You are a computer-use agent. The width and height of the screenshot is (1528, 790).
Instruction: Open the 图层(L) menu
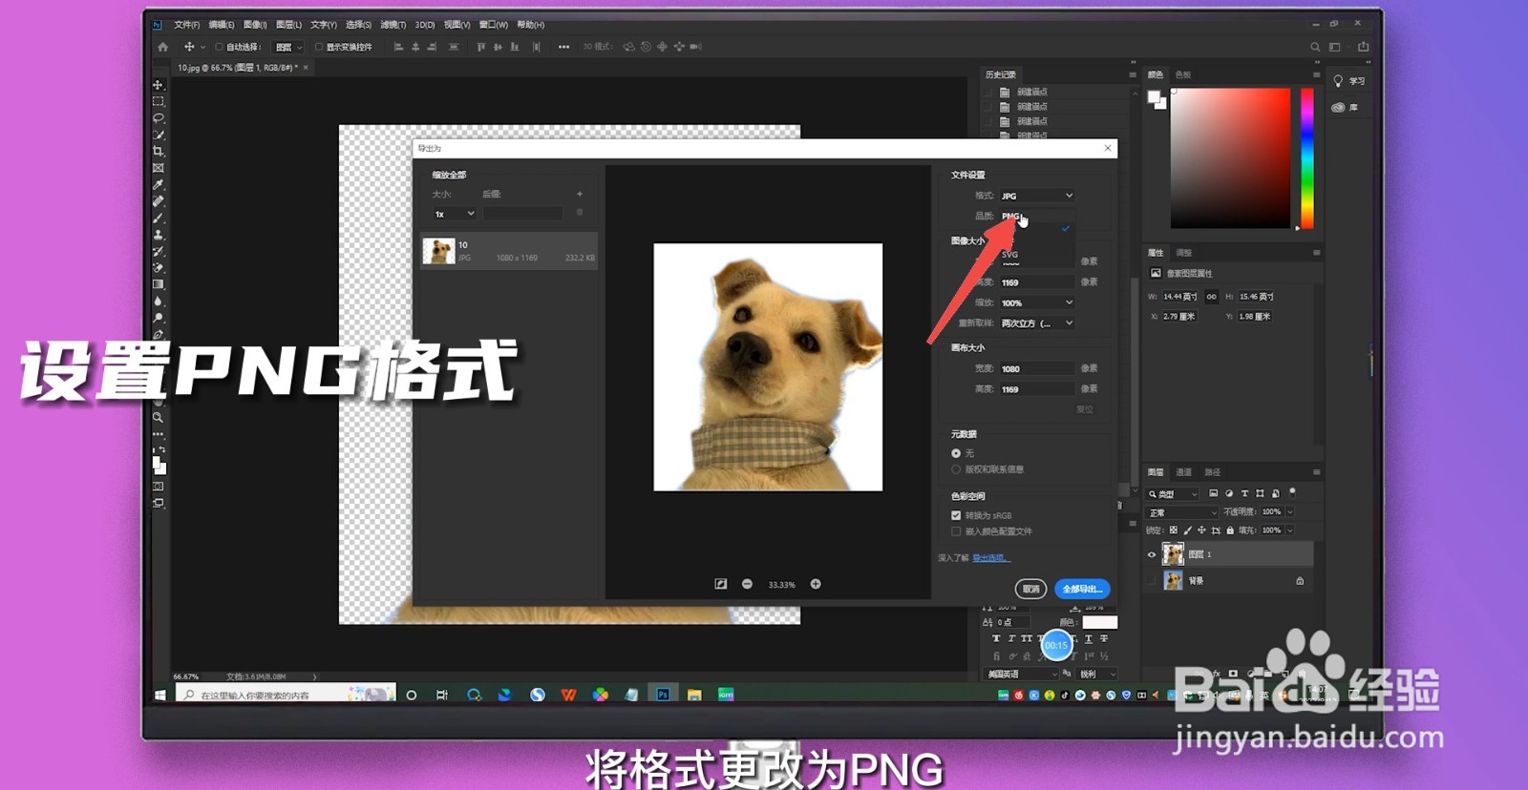click(x=288, y=25)
